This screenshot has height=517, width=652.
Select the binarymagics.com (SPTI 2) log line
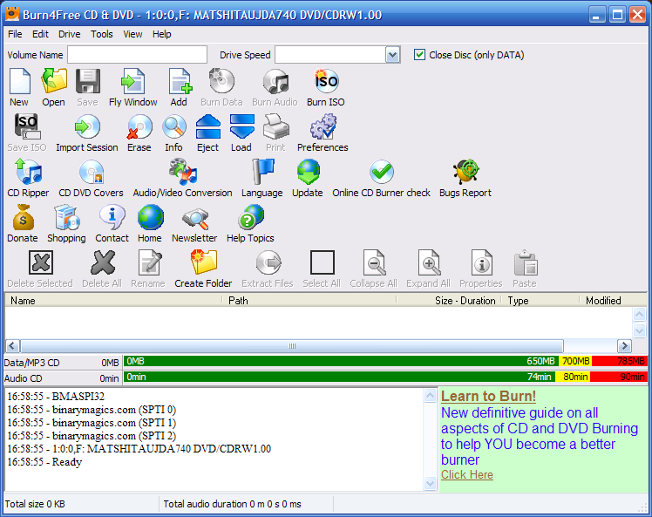coord(92,435)
